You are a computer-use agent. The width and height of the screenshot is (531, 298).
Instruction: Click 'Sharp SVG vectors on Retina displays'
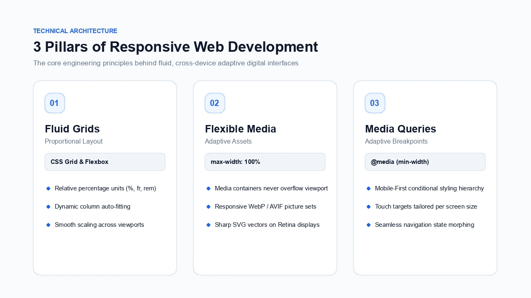click(267, 225)
